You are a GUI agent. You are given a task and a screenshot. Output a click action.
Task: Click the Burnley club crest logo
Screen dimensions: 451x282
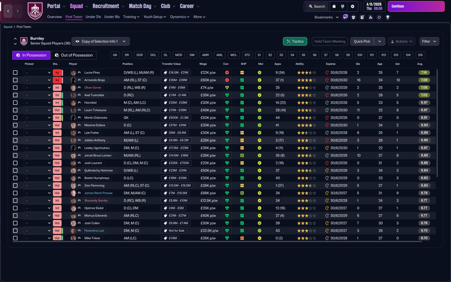click(x=35, y=11)
